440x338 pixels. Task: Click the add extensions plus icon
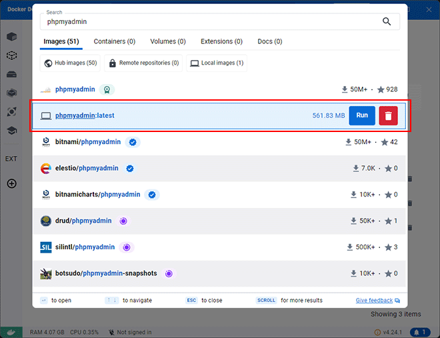click(12, 184)
